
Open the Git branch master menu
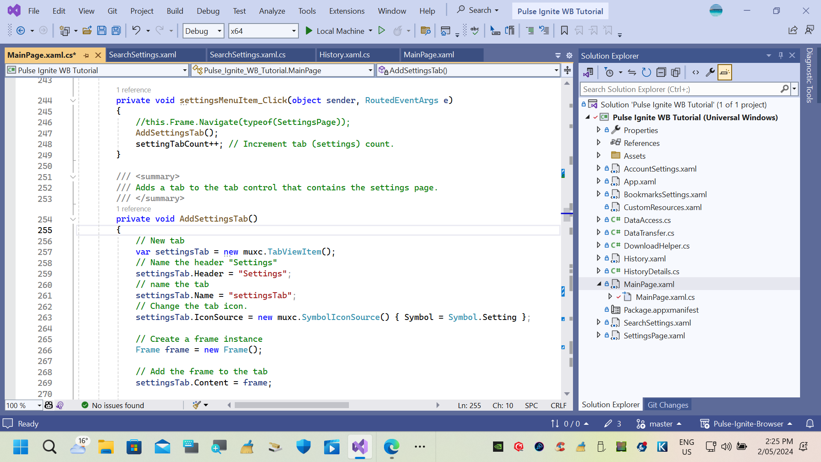tap(660, 423)
